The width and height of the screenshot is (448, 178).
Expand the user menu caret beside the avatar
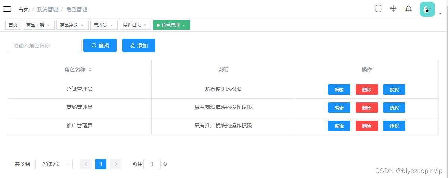coord(440,13)
